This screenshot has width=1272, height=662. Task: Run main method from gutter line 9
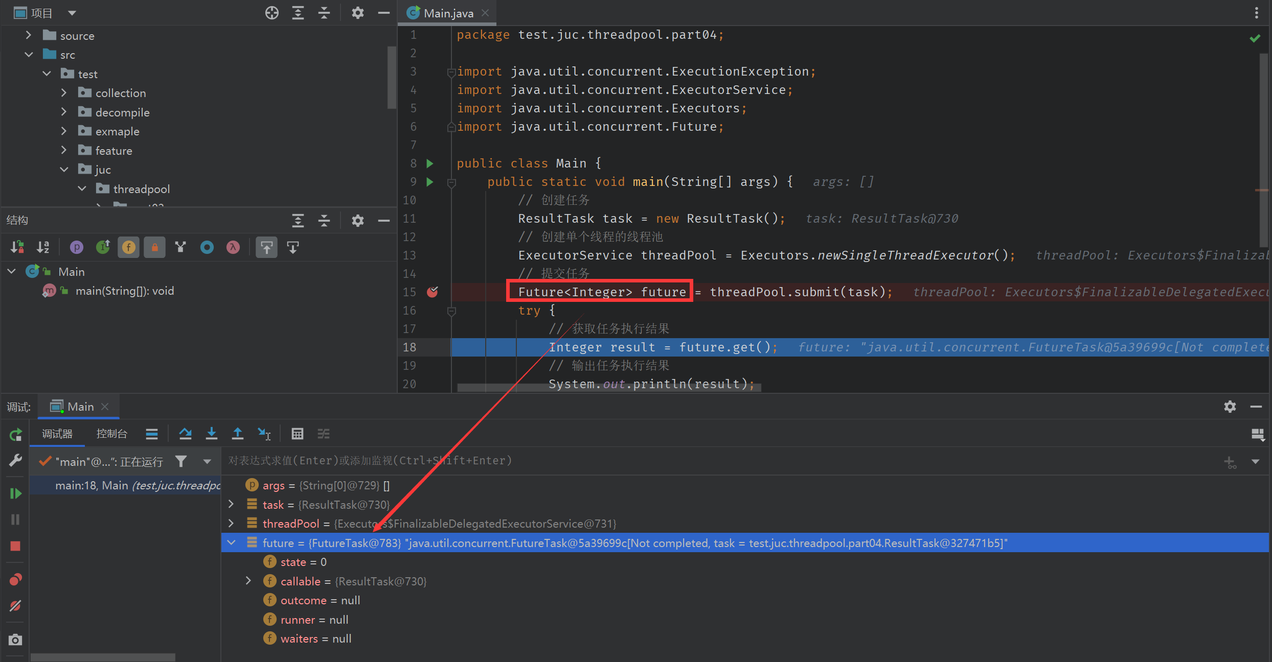point(430,182)
